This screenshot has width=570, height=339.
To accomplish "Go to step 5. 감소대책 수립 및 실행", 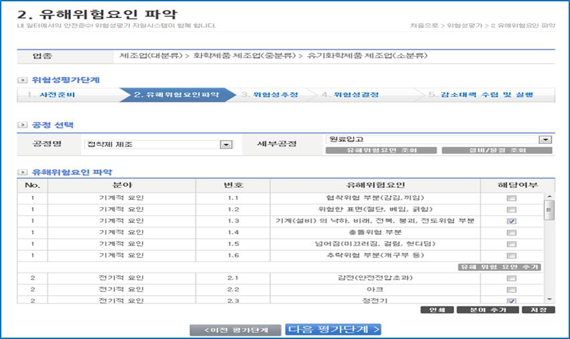I will coord(480,95).
